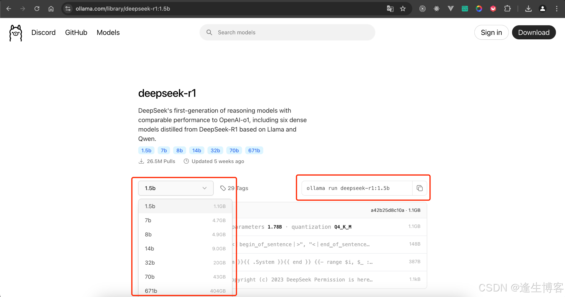Click the search magnifier icon
565x297 pixels.
(209, 32)
